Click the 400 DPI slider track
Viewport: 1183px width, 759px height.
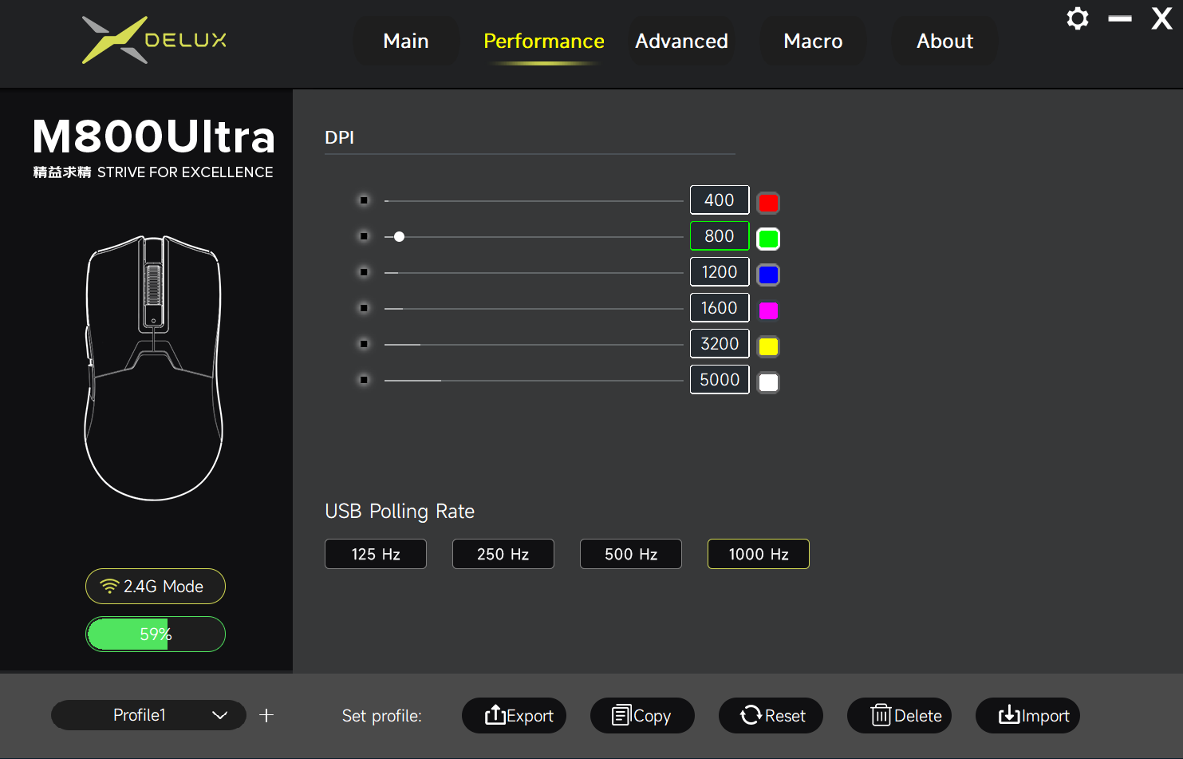(x=534, y=201)
